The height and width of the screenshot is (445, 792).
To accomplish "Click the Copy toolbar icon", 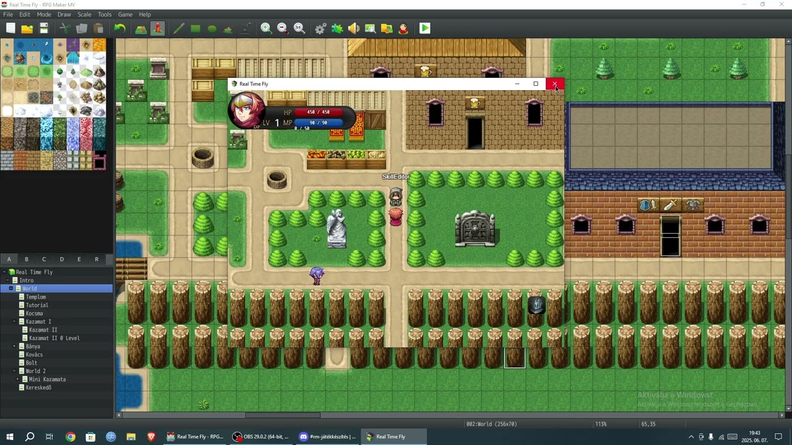I will (82, 28).
